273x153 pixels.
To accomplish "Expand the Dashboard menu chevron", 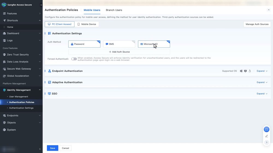I will pyautogui.click(x=40, y=33).
